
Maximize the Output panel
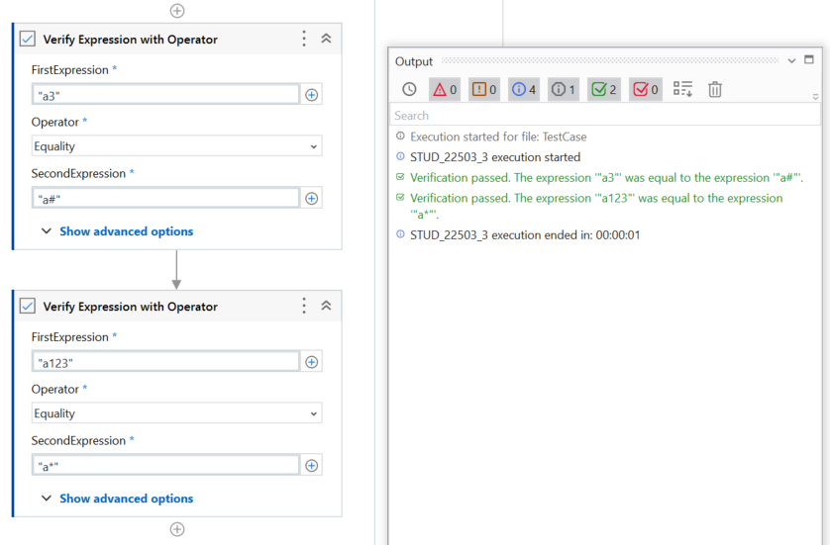(809, 60)
